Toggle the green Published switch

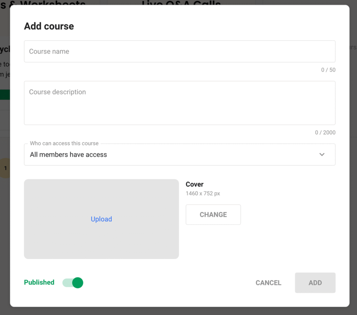[73, 283]
